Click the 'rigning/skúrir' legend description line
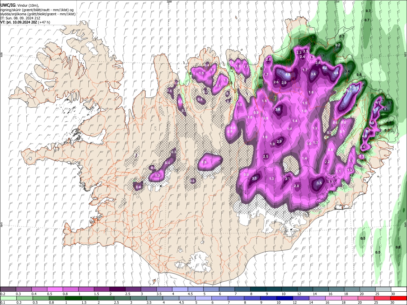The image size is (407, 305). (x=37, y=10)
